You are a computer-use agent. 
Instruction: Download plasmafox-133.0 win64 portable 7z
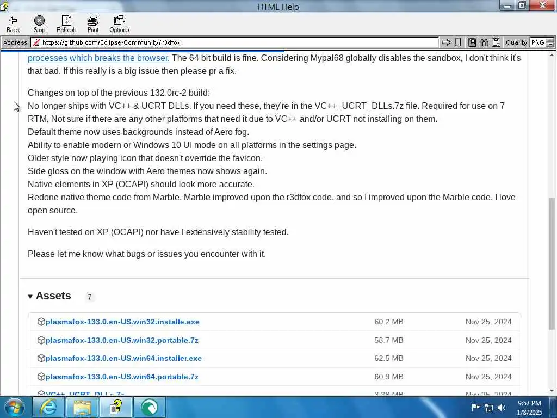pos(122,377)
